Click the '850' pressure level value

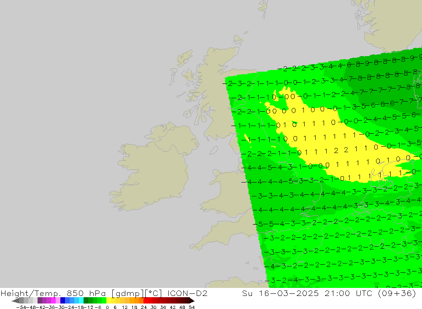(75, 293)
